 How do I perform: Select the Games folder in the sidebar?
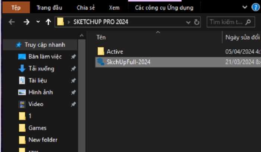click(37, 128)
